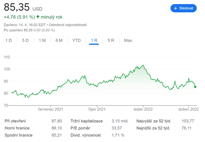Click the leden 2022 axis label

click(x=143, y=109)
